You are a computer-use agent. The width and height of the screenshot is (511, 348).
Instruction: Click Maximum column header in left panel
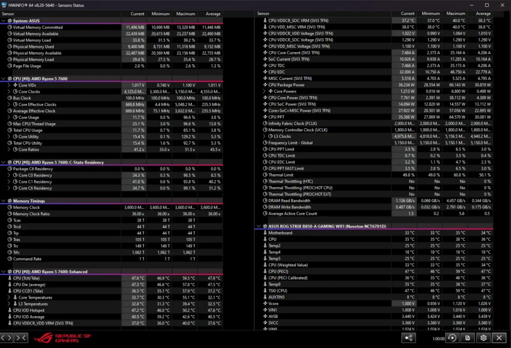tap(185, 14)
